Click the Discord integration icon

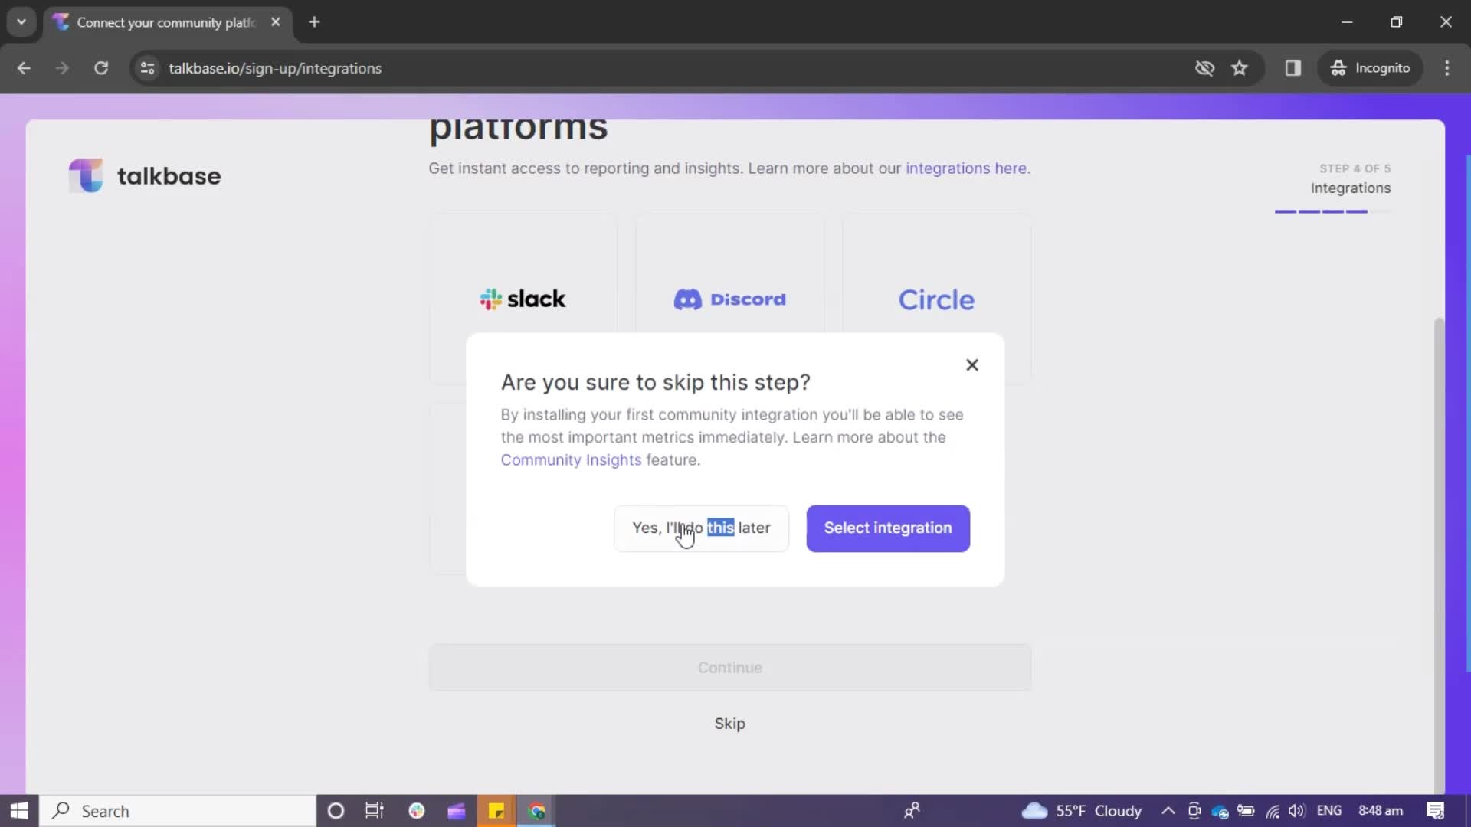pos(729,298)
